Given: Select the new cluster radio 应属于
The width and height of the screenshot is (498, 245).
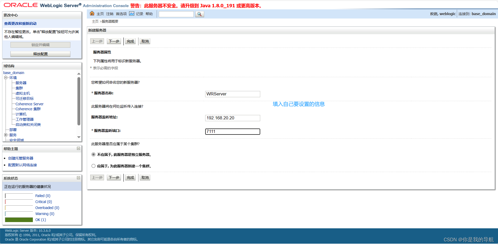Looking at the screenshot, I should (x=93, y=166).
